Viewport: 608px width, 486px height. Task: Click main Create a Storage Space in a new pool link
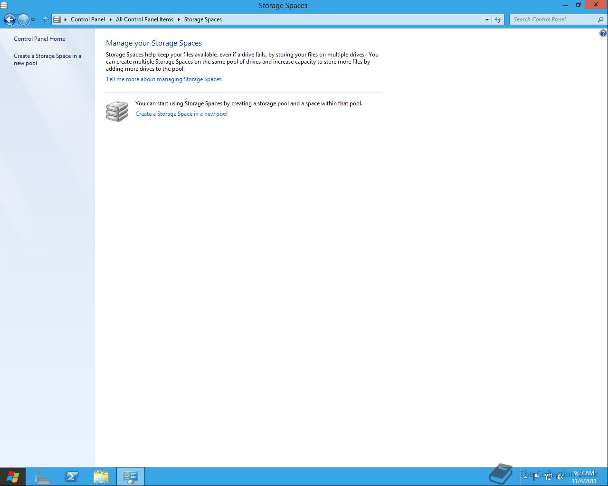[181, 114]
